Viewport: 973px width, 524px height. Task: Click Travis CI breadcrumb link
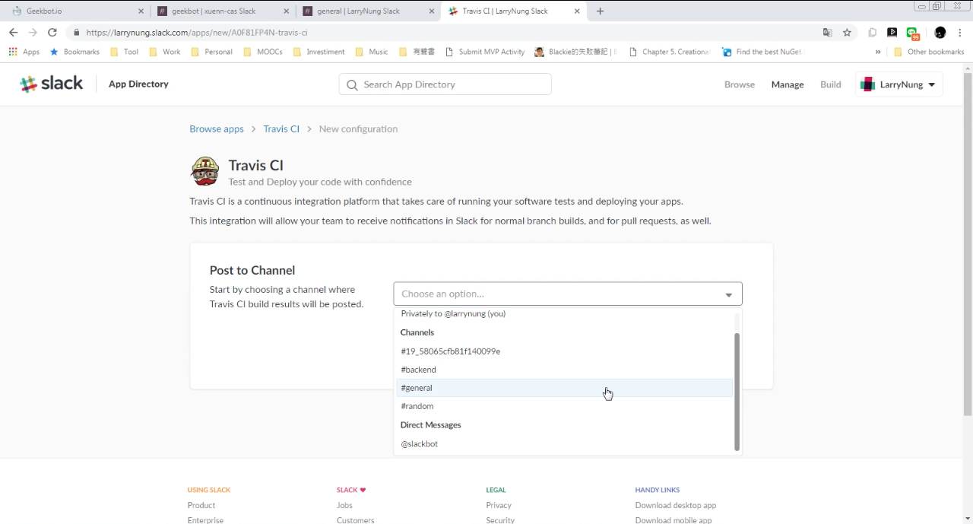click(281, 129)
